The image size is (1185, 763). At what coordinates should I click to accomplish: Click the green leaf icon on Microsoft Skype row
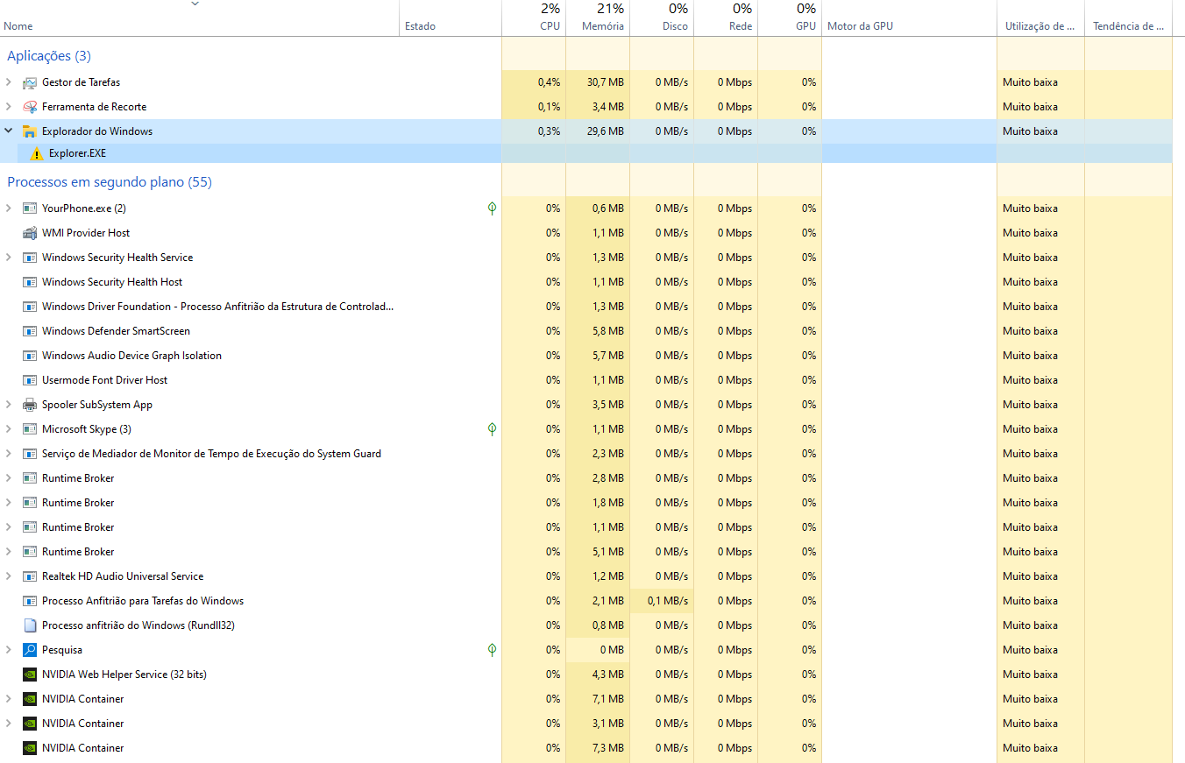pos(492,429)
